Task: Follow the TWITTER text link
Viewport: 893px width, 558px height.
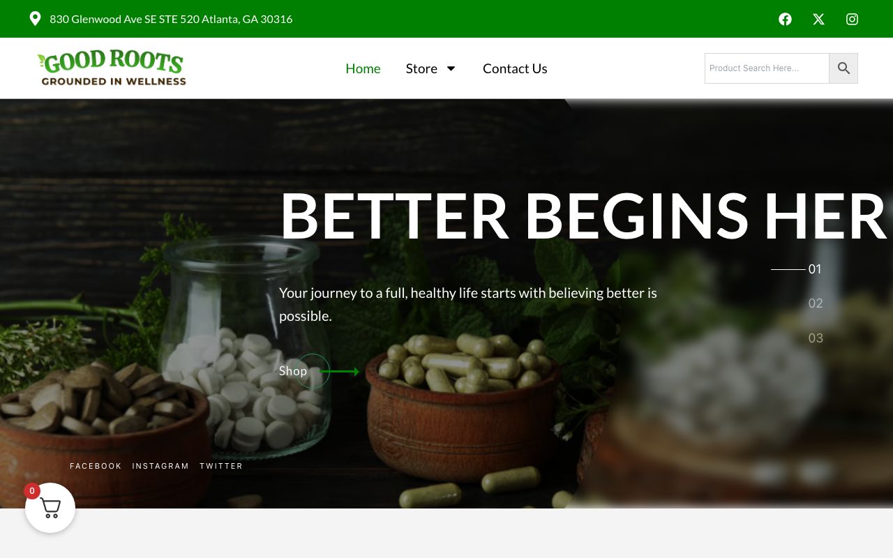Action: tap(221, 466)
